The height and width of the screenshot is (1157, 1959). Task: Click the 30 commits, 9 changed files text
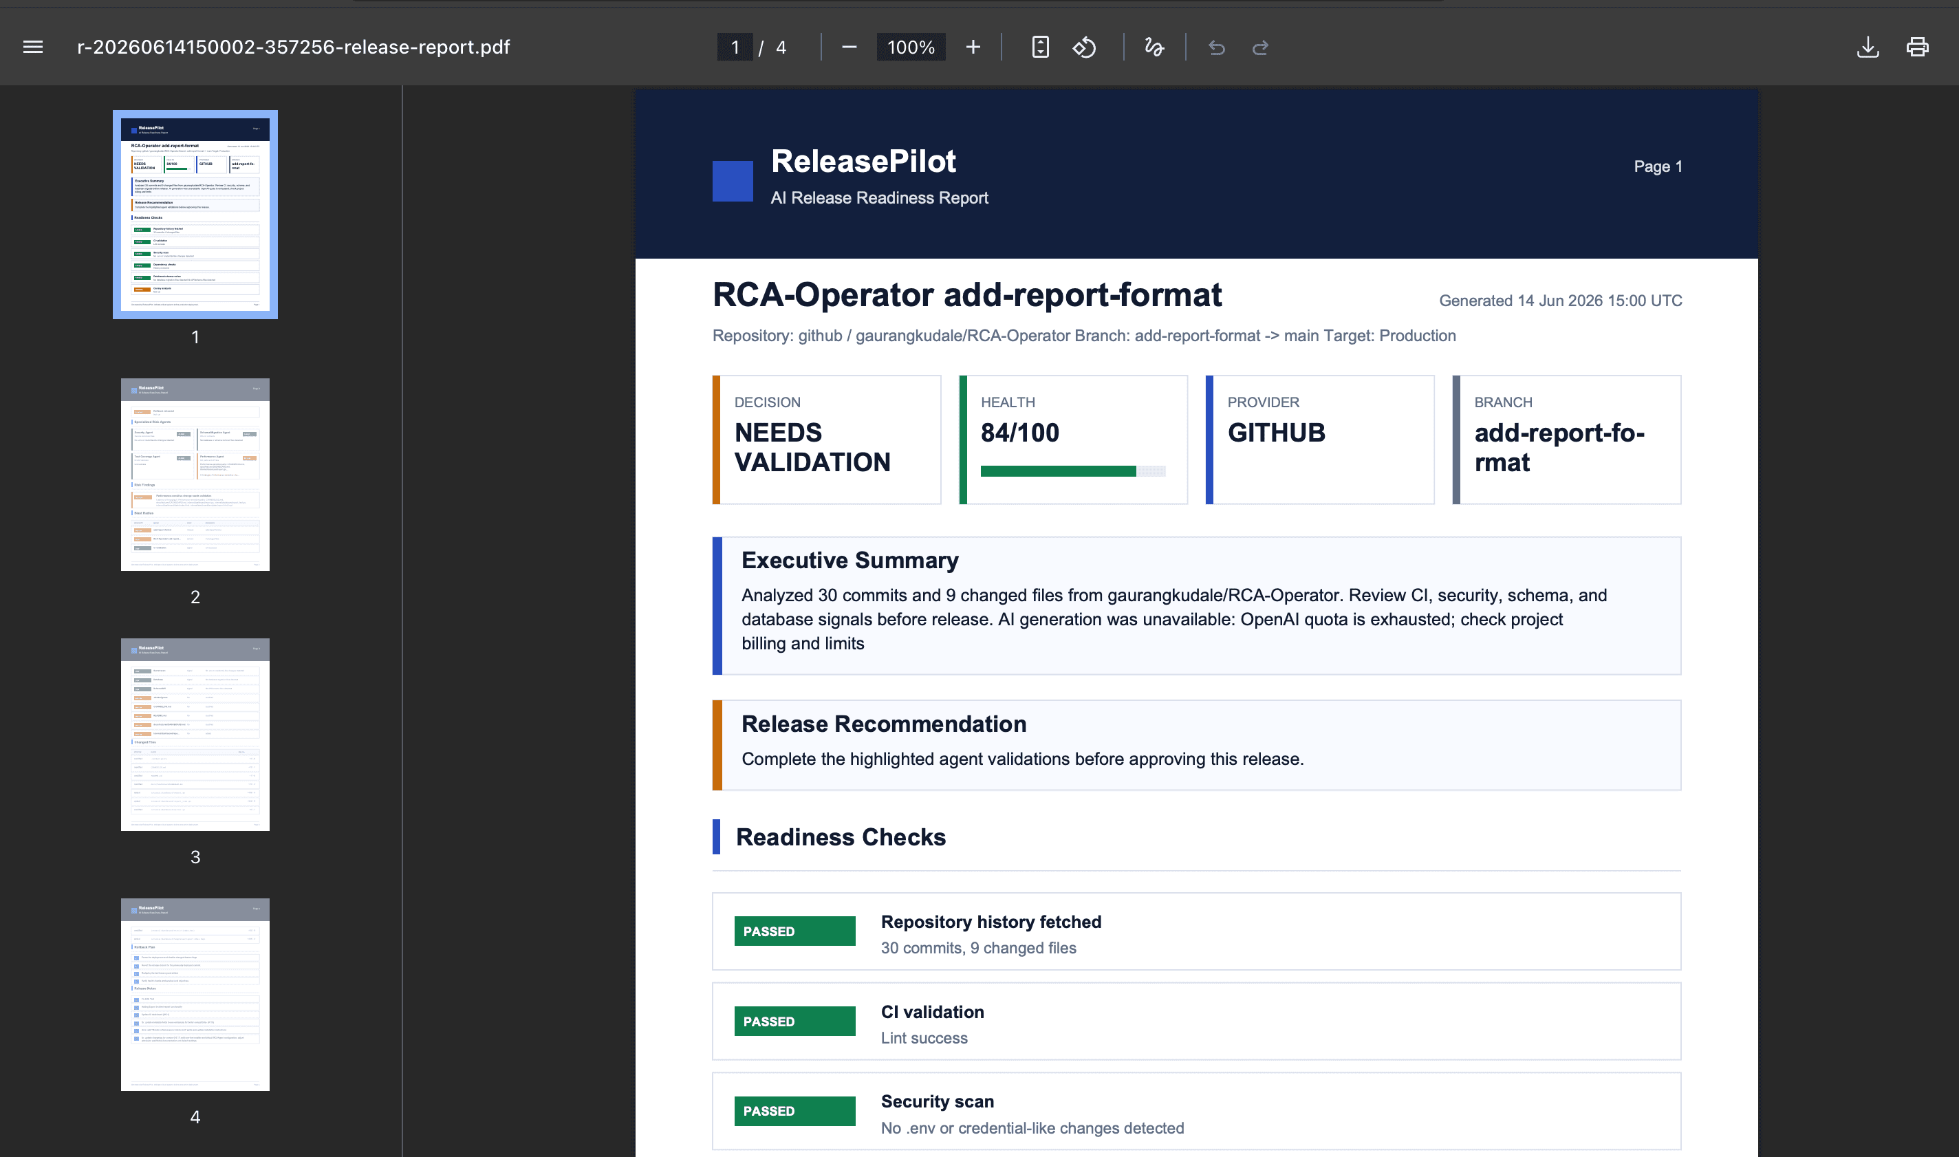coord(977,949)
